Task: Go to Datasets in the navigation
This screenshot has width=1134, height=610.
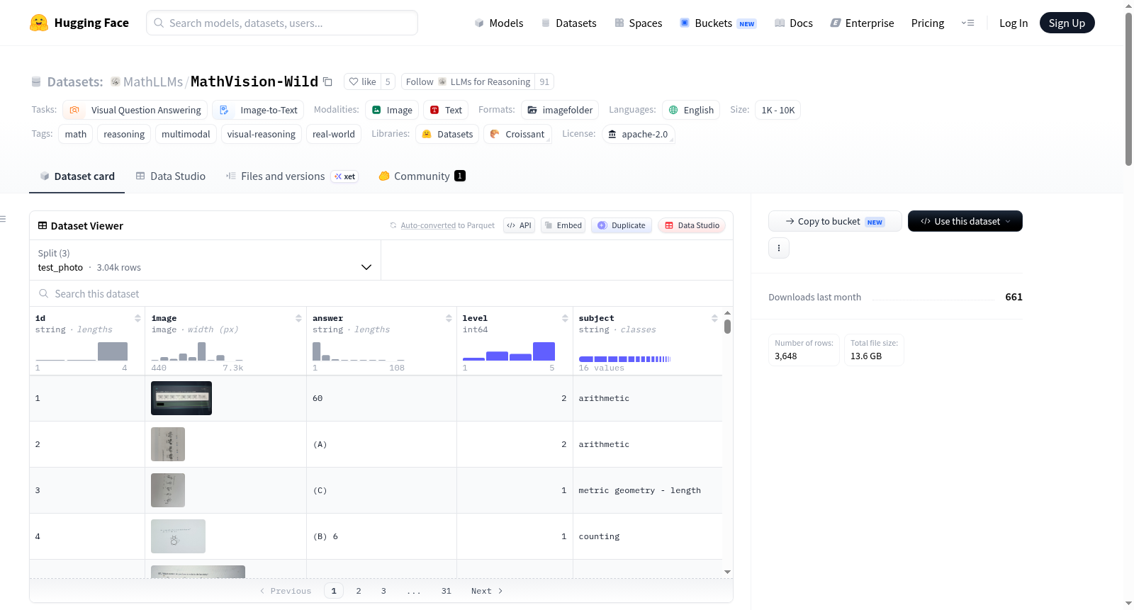Action: click(x=569, y=23)
